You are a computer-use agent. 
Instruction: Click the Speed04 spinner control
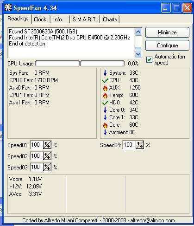point(140,145)
